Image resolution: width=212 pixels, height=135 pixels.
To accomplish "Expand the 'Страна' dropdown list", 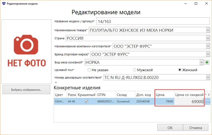I will (x=208, y=38).
